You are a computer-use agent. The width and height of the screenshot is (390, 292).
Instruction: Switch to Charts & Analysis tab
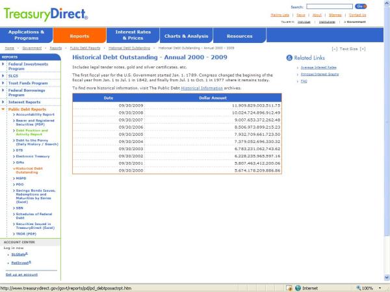click(186, 36)
